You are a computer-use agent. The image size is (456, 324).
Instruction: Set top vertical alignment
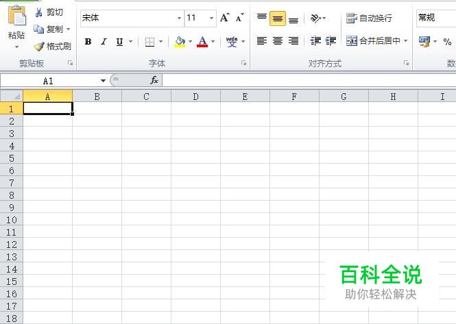tap(262, 17)
